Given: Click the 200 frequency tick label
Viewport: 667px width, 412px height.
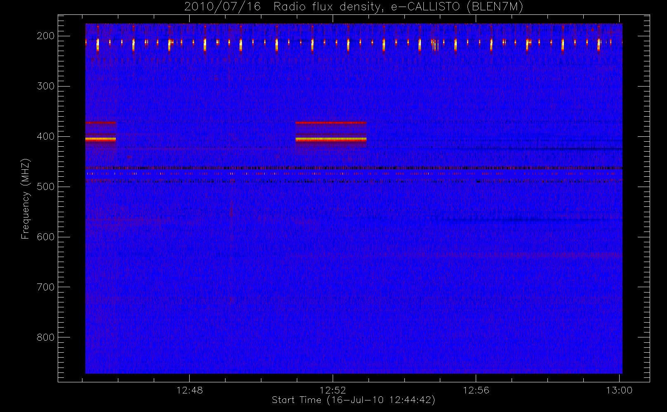Looking at the screenshot, I should click(x=46, y=36).
